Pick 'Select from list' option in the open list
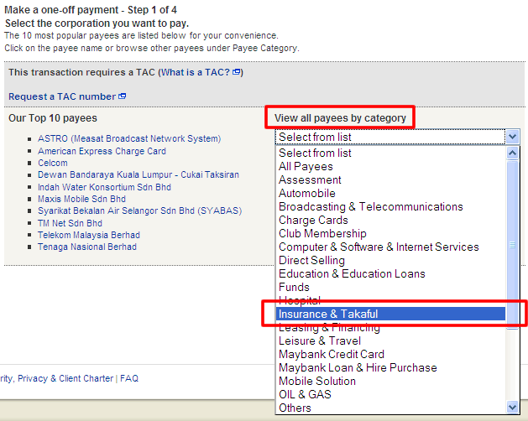The height and width of the screenshot is (421, 528). point(390,153)
